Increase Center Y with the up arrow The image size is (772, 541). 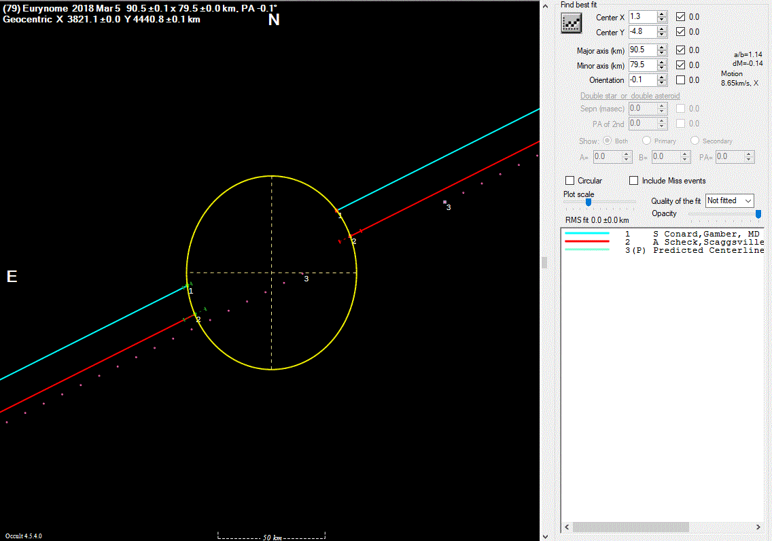(x=662, y=29)
